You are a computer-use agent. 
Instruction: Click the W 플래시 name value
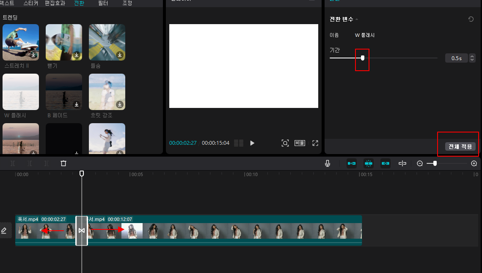pyautogui.click(x=365, y=35)
